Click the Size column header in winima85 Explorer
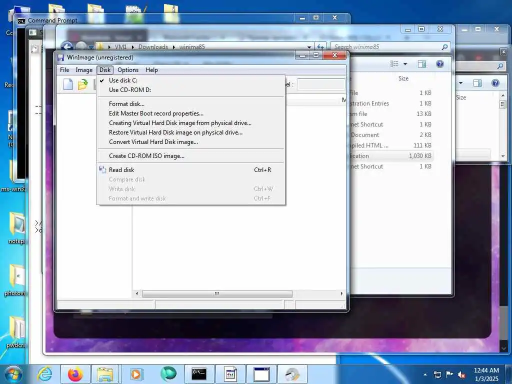The height and width of the screenshot is (384, 512). [x=403, y=78]
